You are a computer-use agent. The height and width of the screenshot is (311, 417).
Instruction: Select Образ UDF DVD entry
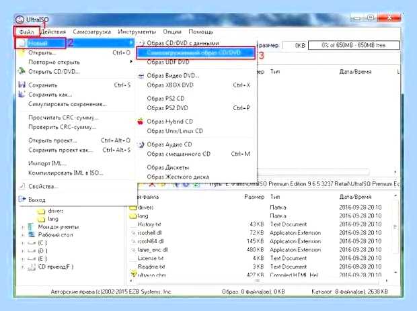pos(196,62)
